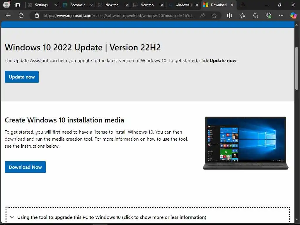Click 'Windows 10 2022 Update | Version 22H2' heading

[x=83, y=47]
